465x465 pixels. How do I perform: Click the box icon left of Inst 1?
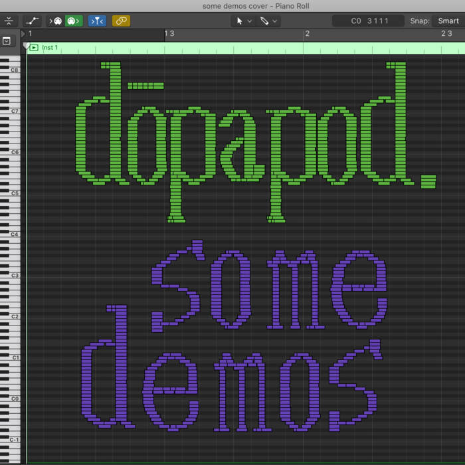pyautogui.click(x=7, y=41)
